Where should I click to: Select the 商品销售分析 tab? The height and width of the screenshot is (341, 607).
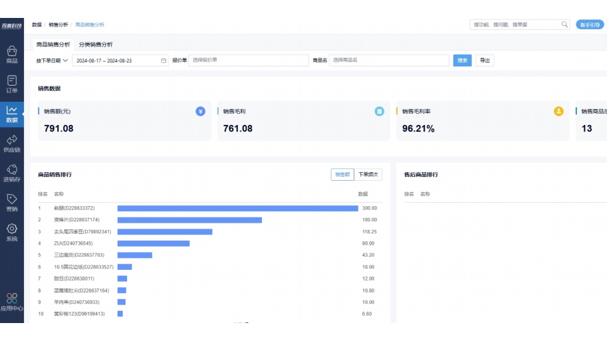(x=53, y=45)
